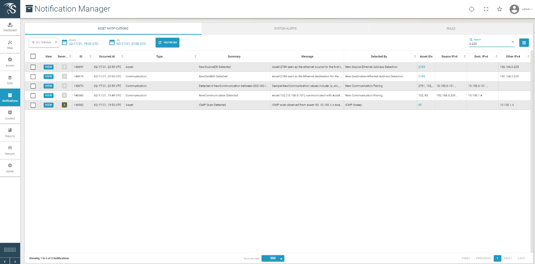Viewport: 535px width, 264px height.
Task: Open the Filtering dropdown
Action: (x=44, y=43)
